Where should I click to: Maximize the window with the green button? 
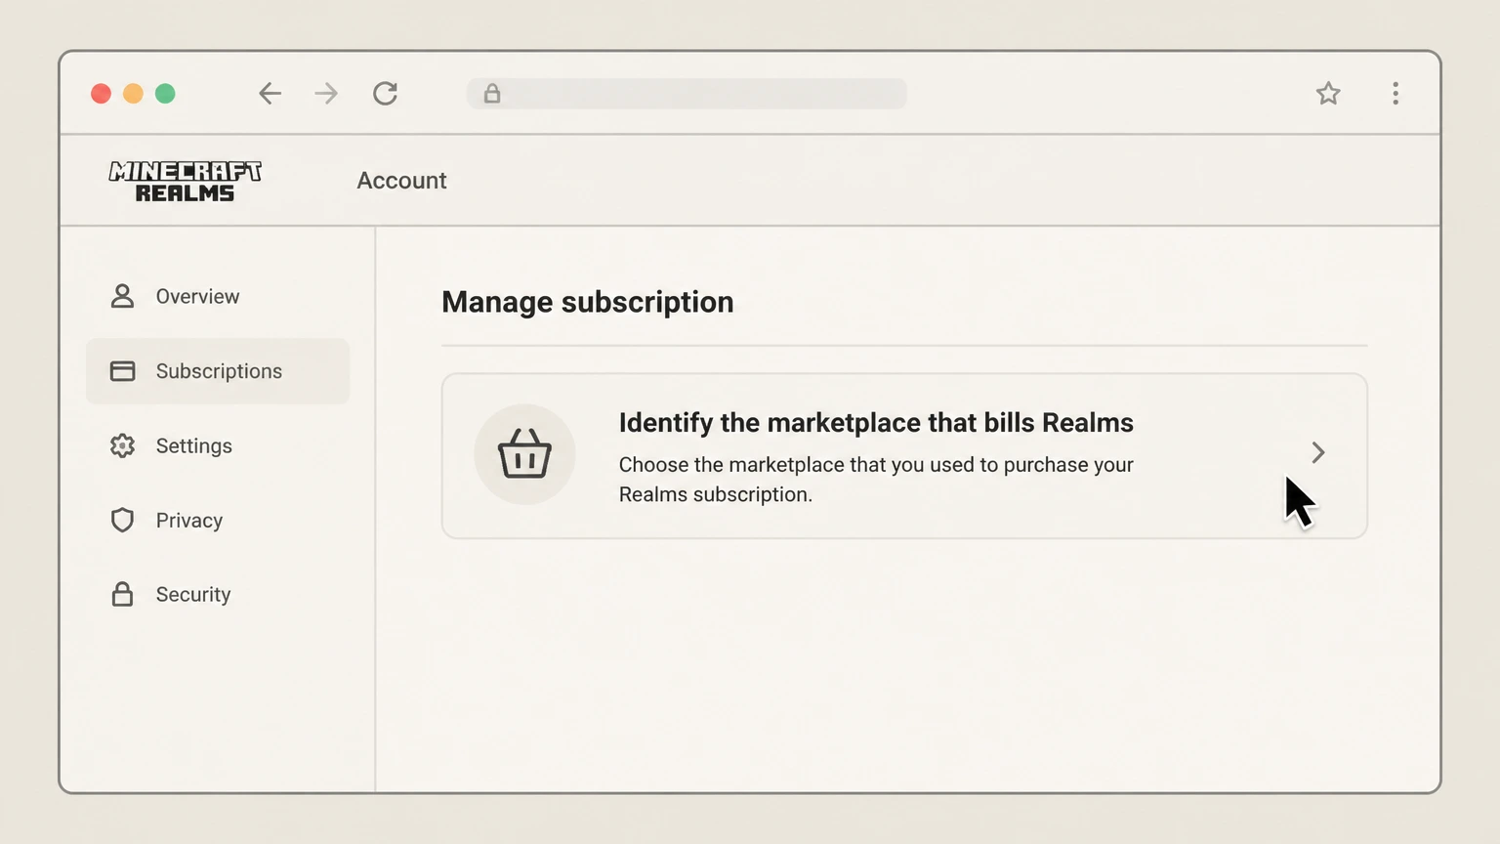coord(165,94)
